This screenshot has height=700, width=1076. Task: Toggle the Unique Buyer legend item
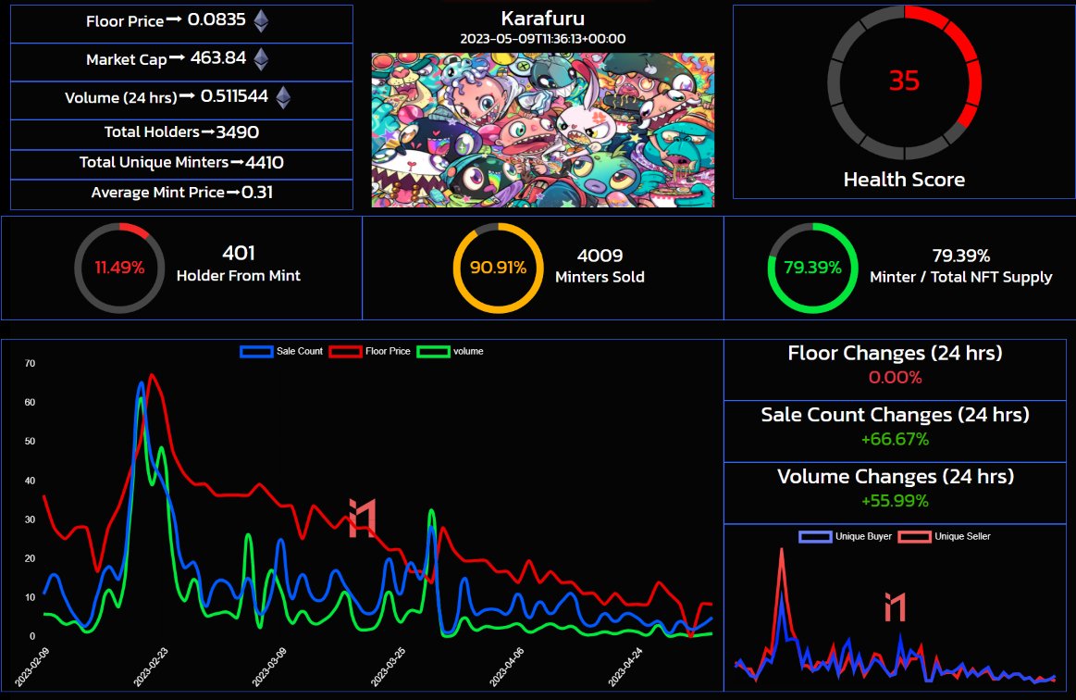click(846, 536)
